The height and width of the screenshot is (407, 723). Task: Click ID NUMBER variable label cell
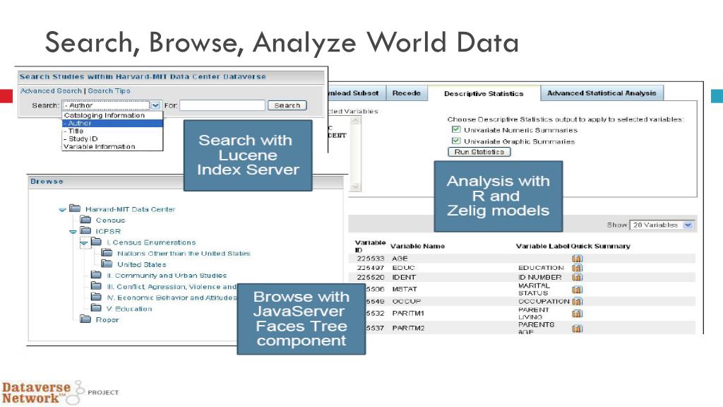[x=540, y=277]
